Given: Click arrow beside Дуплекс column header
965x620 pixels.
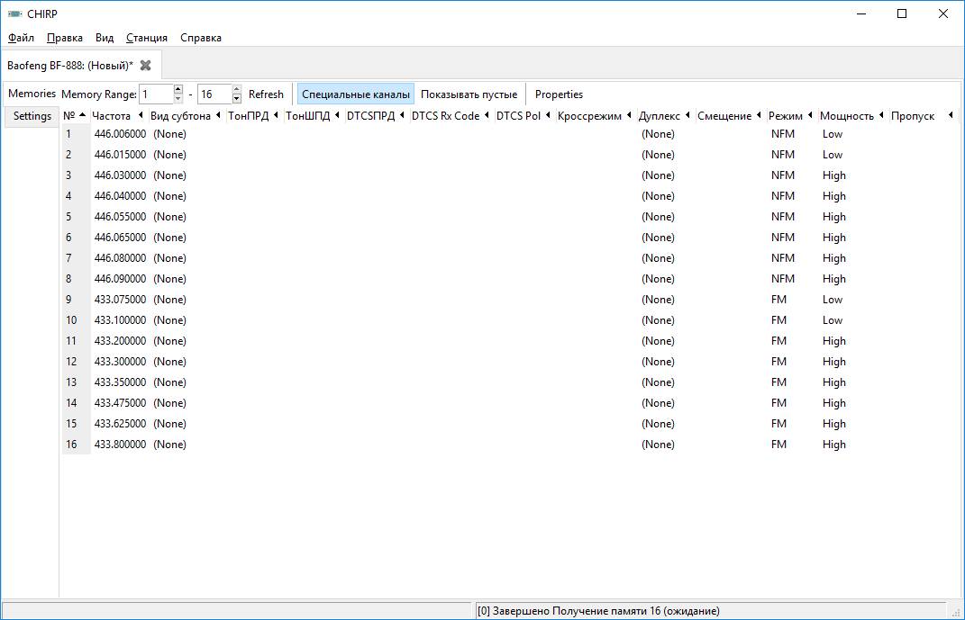Looking at the screenshot, I should pyautogui.click(x=687, y=115).
